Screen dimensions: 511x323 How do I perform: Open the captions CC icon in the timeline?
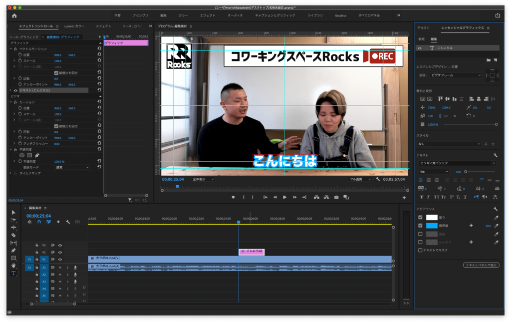pos(77,222)
